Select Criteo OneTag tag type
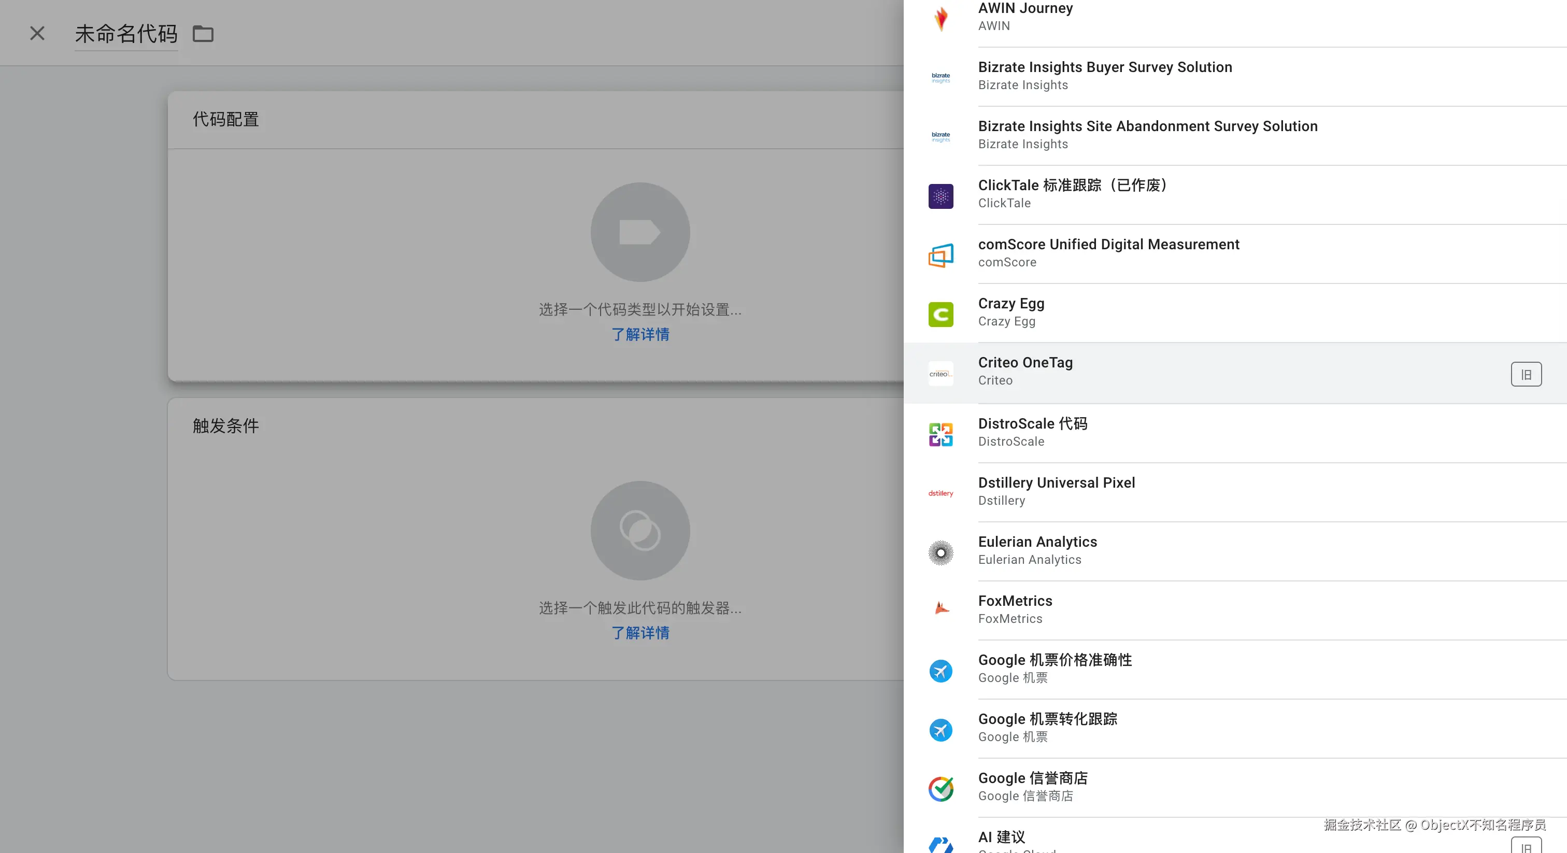The image size is (1567, 853). [x=1025, y=371]
